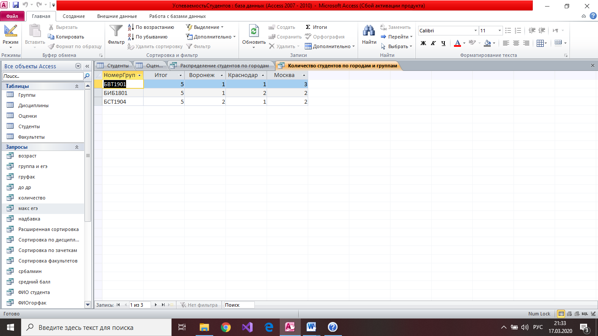Center align text
The width and height of the screenshot is (598, 336).
(516, 43)
